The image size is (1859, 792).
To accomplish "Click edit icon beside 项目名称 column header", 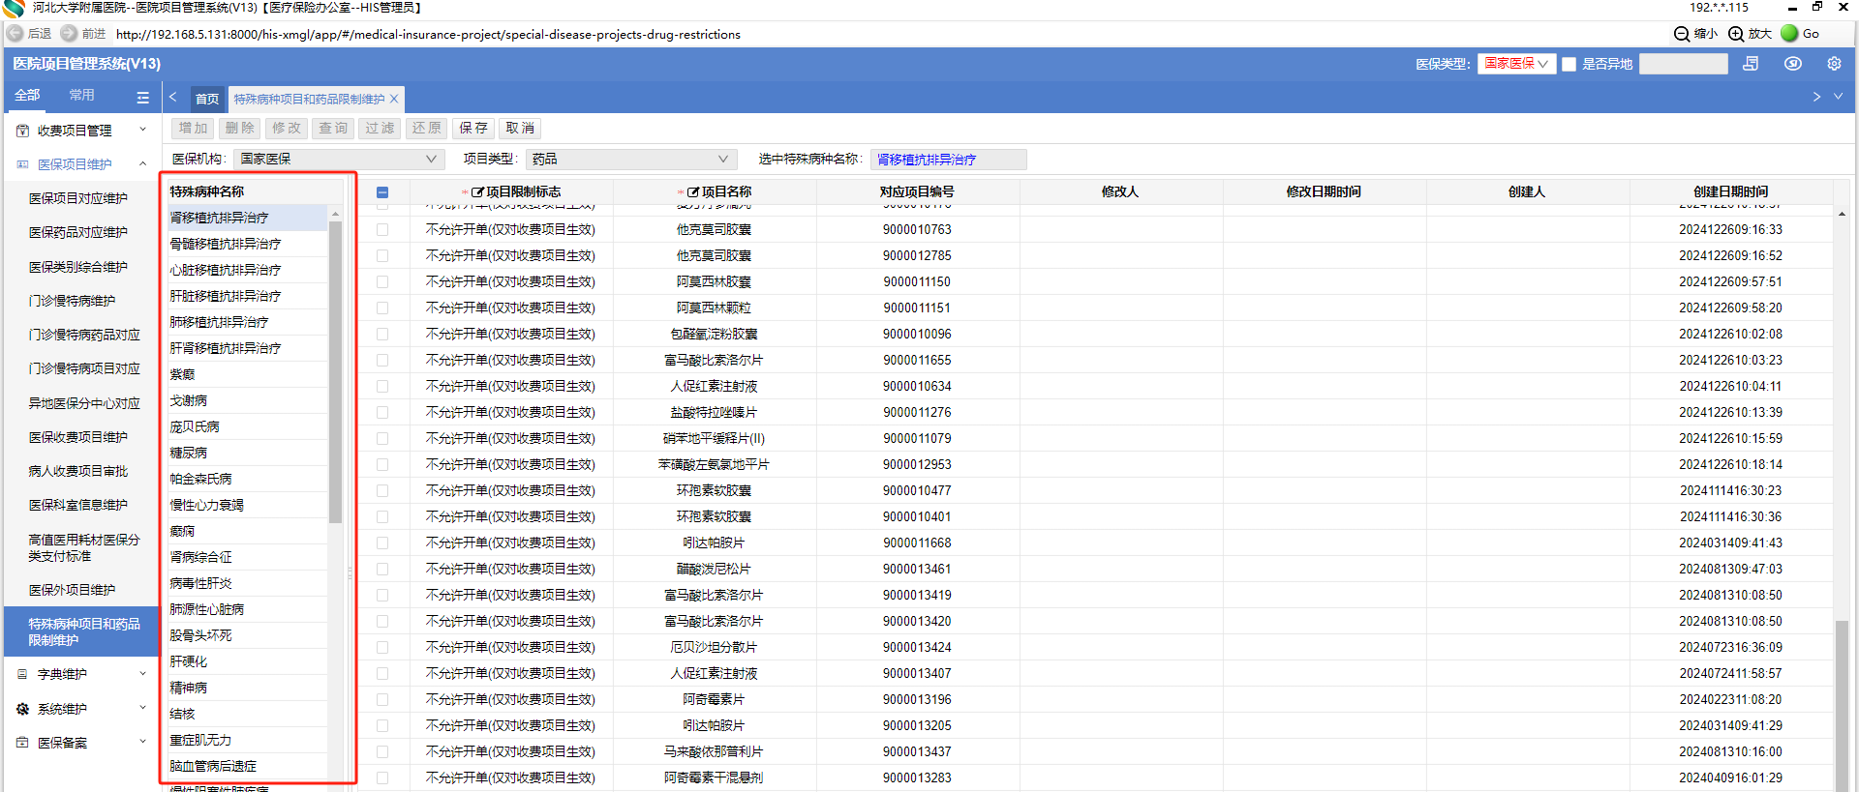I will point(693,191).
